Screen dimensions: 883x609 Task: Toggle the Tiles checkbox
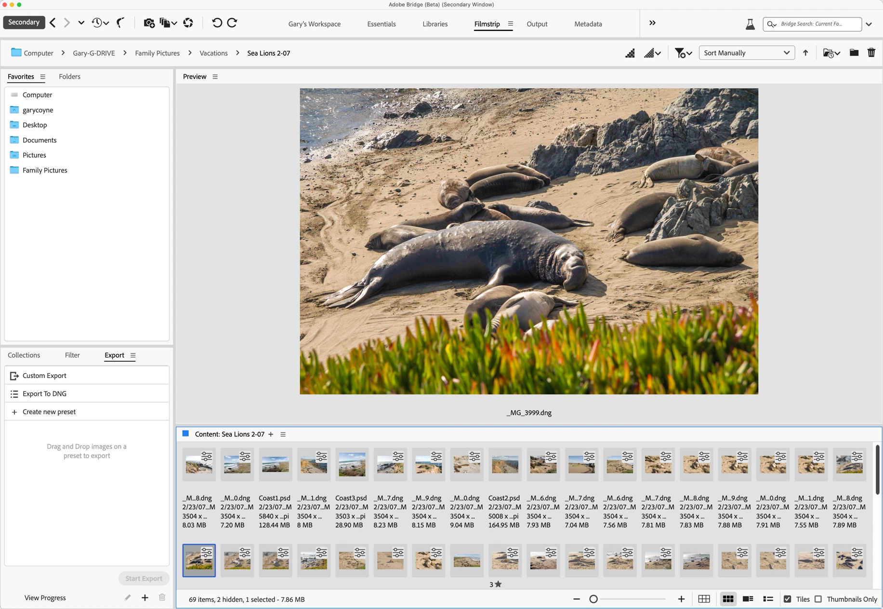tap(788, 599)
